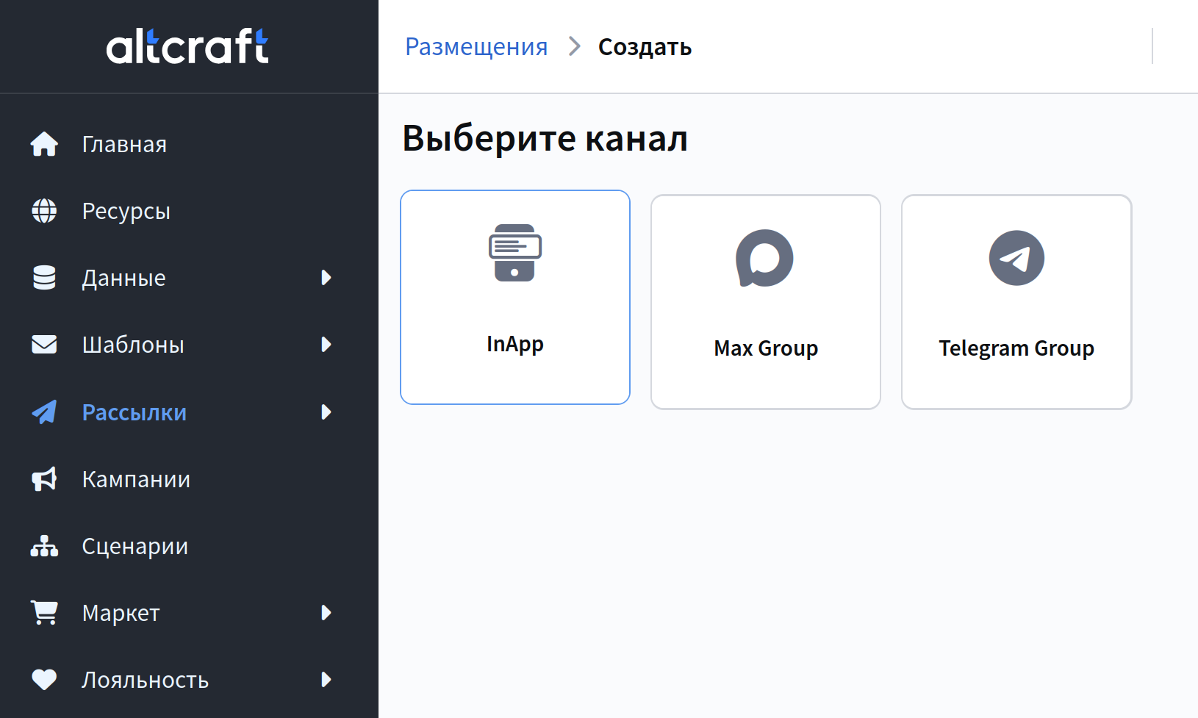Screen dimensions: 1198x718
Task: Click the envelope icon beside Шаблоны
Action: tap(44, 345)
